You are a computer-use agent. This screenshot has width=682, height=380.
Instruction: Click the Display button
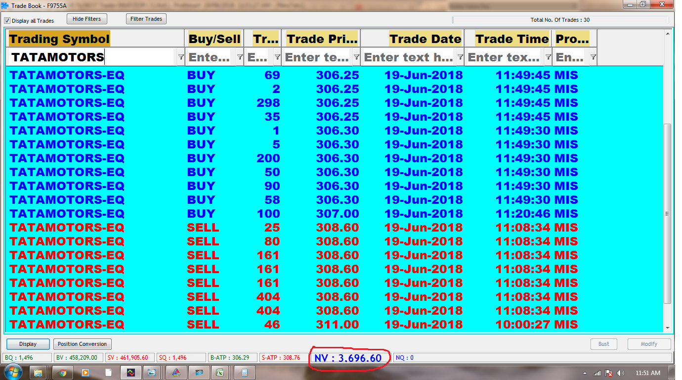tap(28, 344)
